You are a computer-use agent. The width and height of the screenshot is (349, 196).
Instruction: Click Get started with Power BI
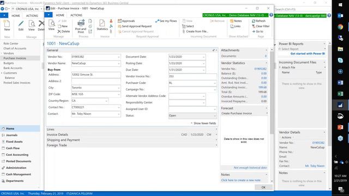pyautogui.click(x=308, y=53)
